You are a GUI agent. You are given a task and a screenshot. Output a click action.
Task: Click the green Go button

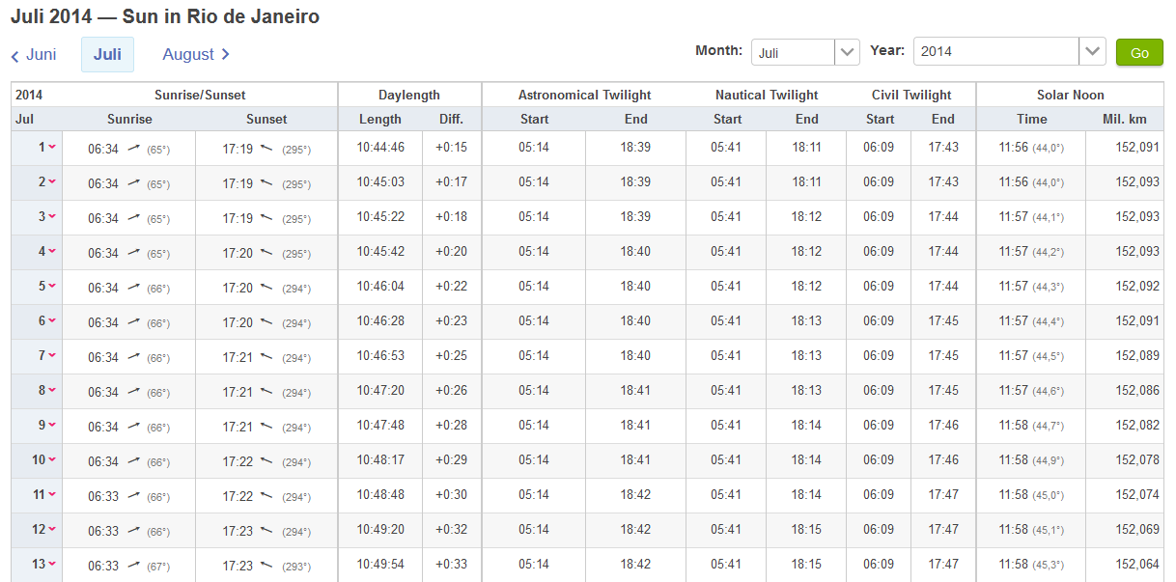pyautogui.click(x=1139, y=52)
